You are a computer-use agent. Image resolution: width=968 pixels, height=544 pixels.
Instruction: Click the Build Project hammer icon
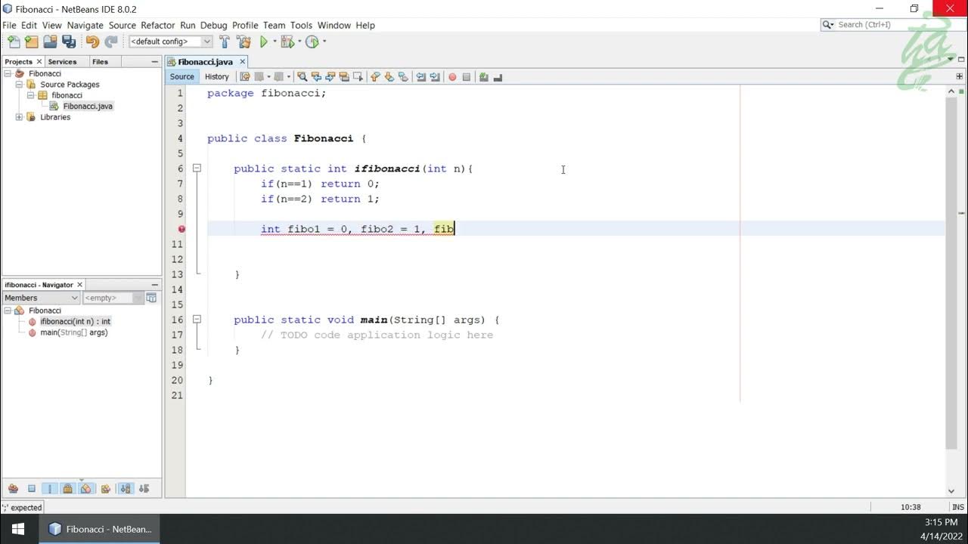pos(224,42)
